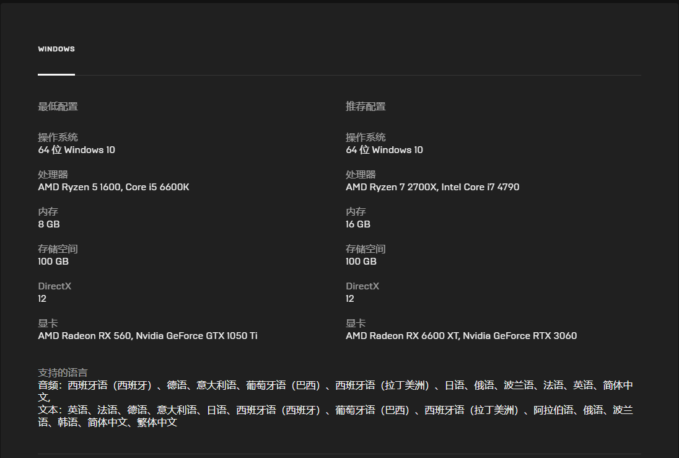This screenshot has width=679, height=458.
Task: Click the 音频 languages line
Action: pos(336,391)
